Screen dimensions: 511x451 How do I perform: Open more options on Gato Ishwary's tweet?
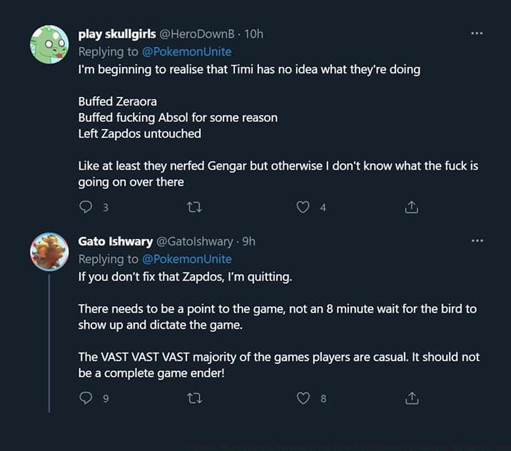point(477,241)
